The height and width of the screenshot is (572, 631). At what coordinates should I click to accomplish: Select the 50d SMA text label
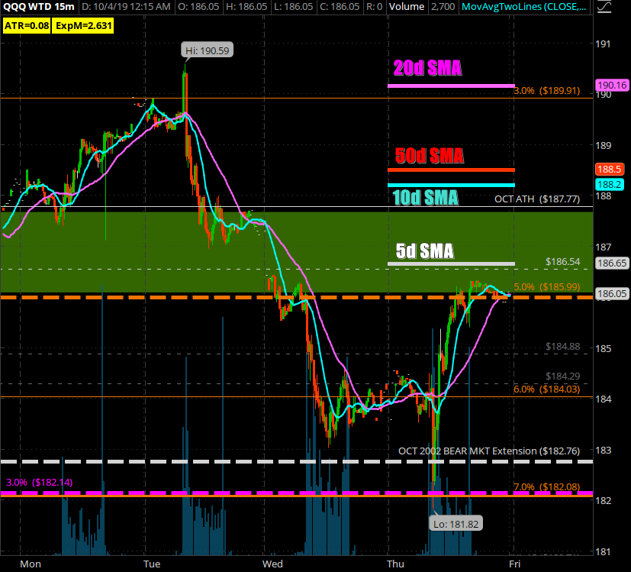click(430, 157)
